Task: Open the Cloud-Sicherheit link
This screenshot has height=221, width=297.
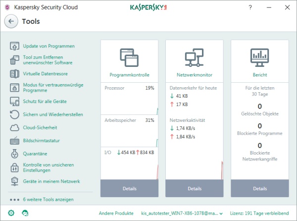Action: point(40,127)
